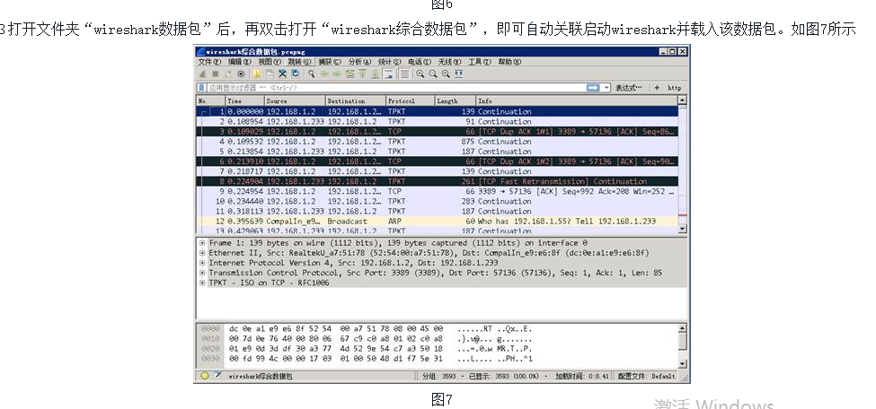Sort by the No. column header
The image size is (876, 409).
tap(211, 101)
